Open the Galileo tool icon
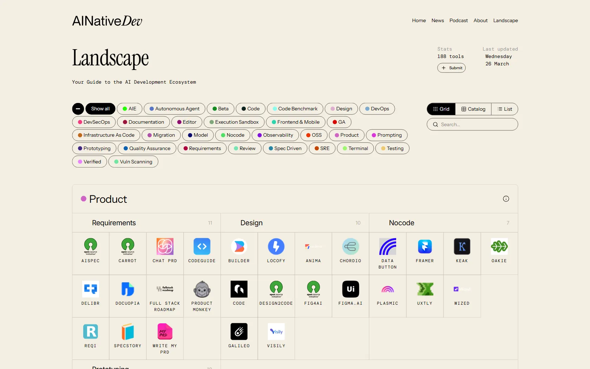Image resolution: width=590 pixels, height=369 pixels. (239, 331)
